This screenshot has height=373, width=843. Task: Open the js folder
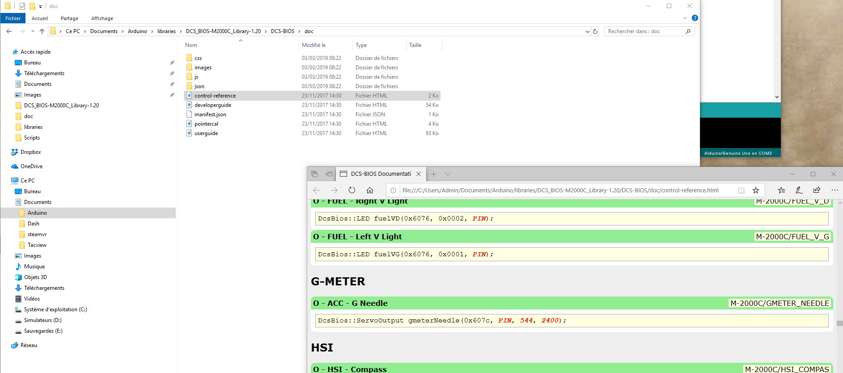click(196, 77)
